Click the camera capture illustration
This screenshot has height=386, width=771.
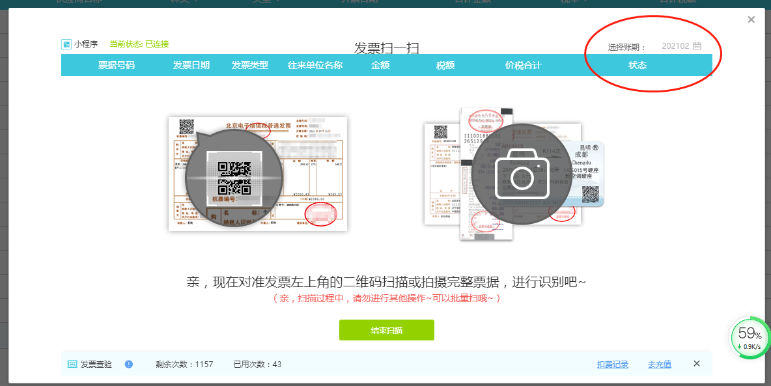[x=514, y=174]
